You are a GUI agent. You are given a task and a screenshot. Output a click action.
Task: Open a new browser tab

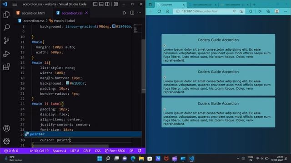254,5
